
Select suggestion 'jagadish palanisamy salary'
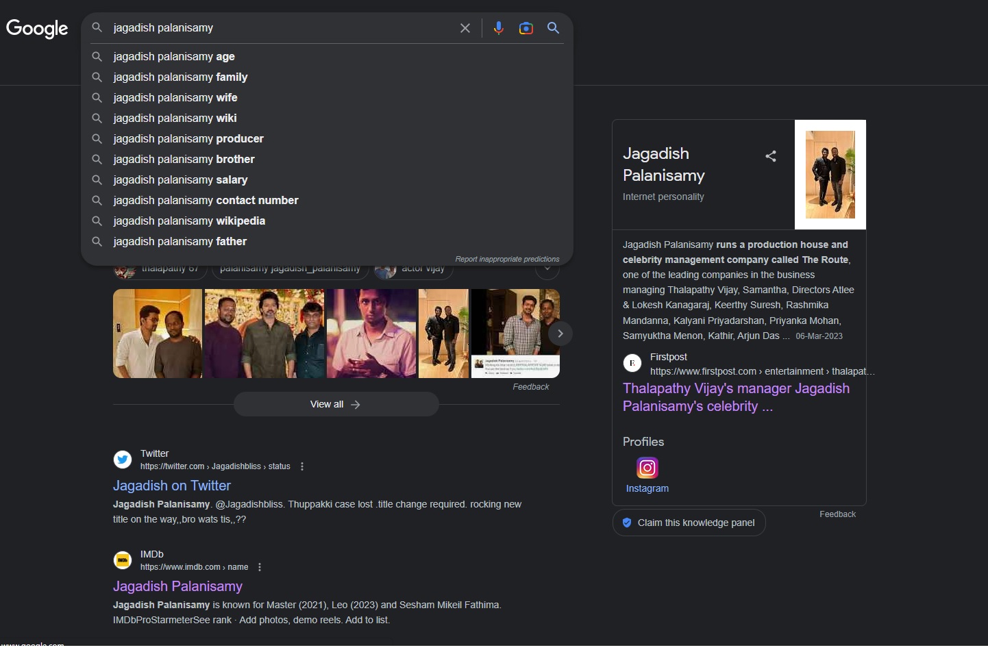click(x=327, y=180)
